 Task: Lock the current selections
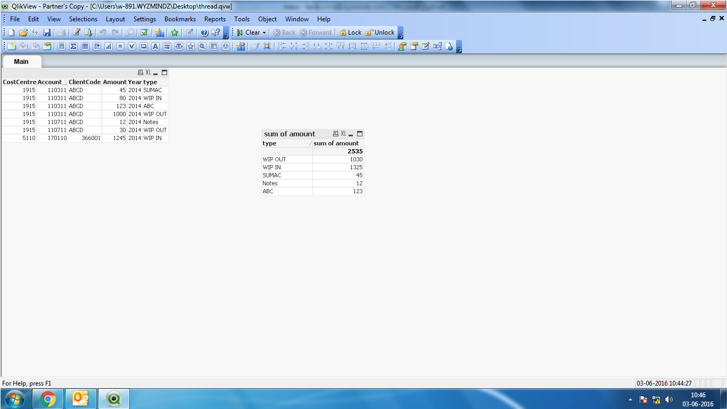[x=351, y=32]
